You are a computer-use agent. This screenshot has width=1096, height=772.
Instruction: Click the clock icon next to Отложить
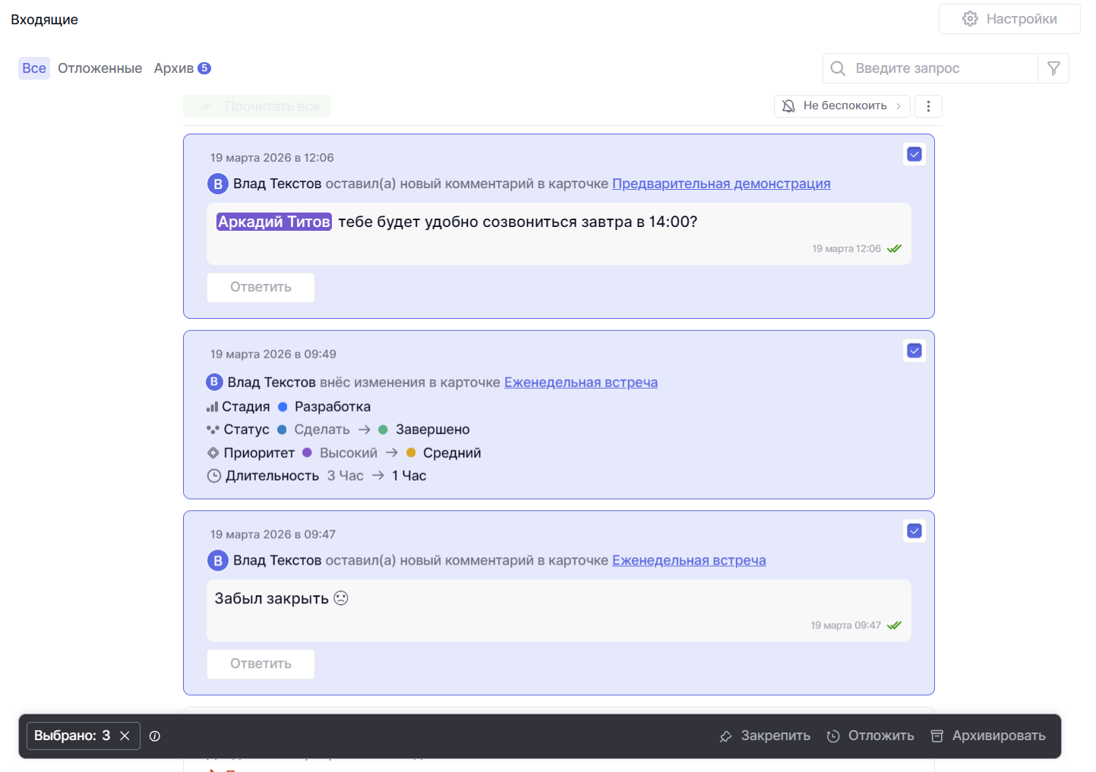click(833, 736)
